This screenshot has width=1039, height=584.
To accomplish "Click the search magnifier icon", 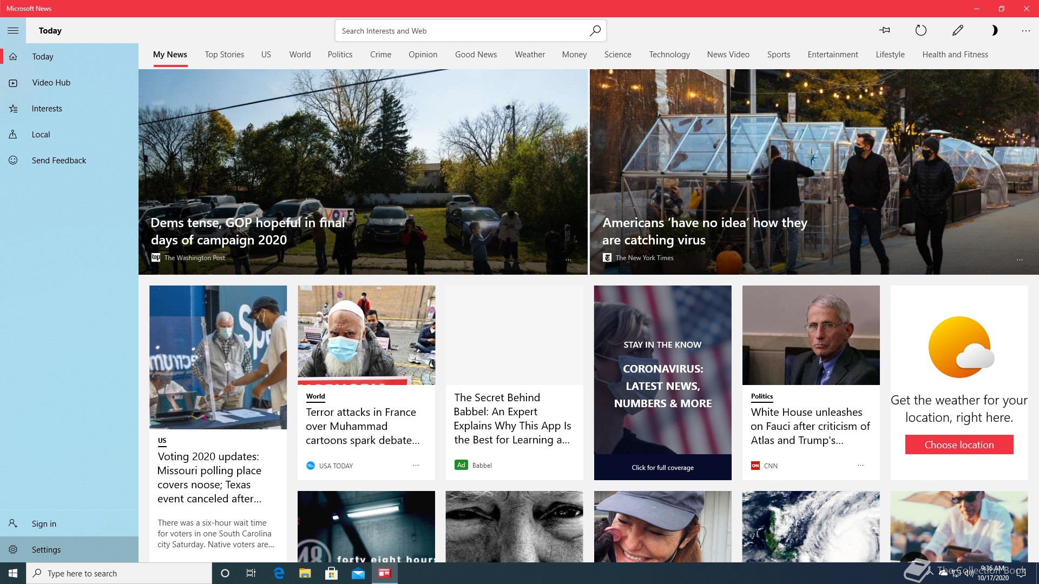I will click(x=595, y=31).
